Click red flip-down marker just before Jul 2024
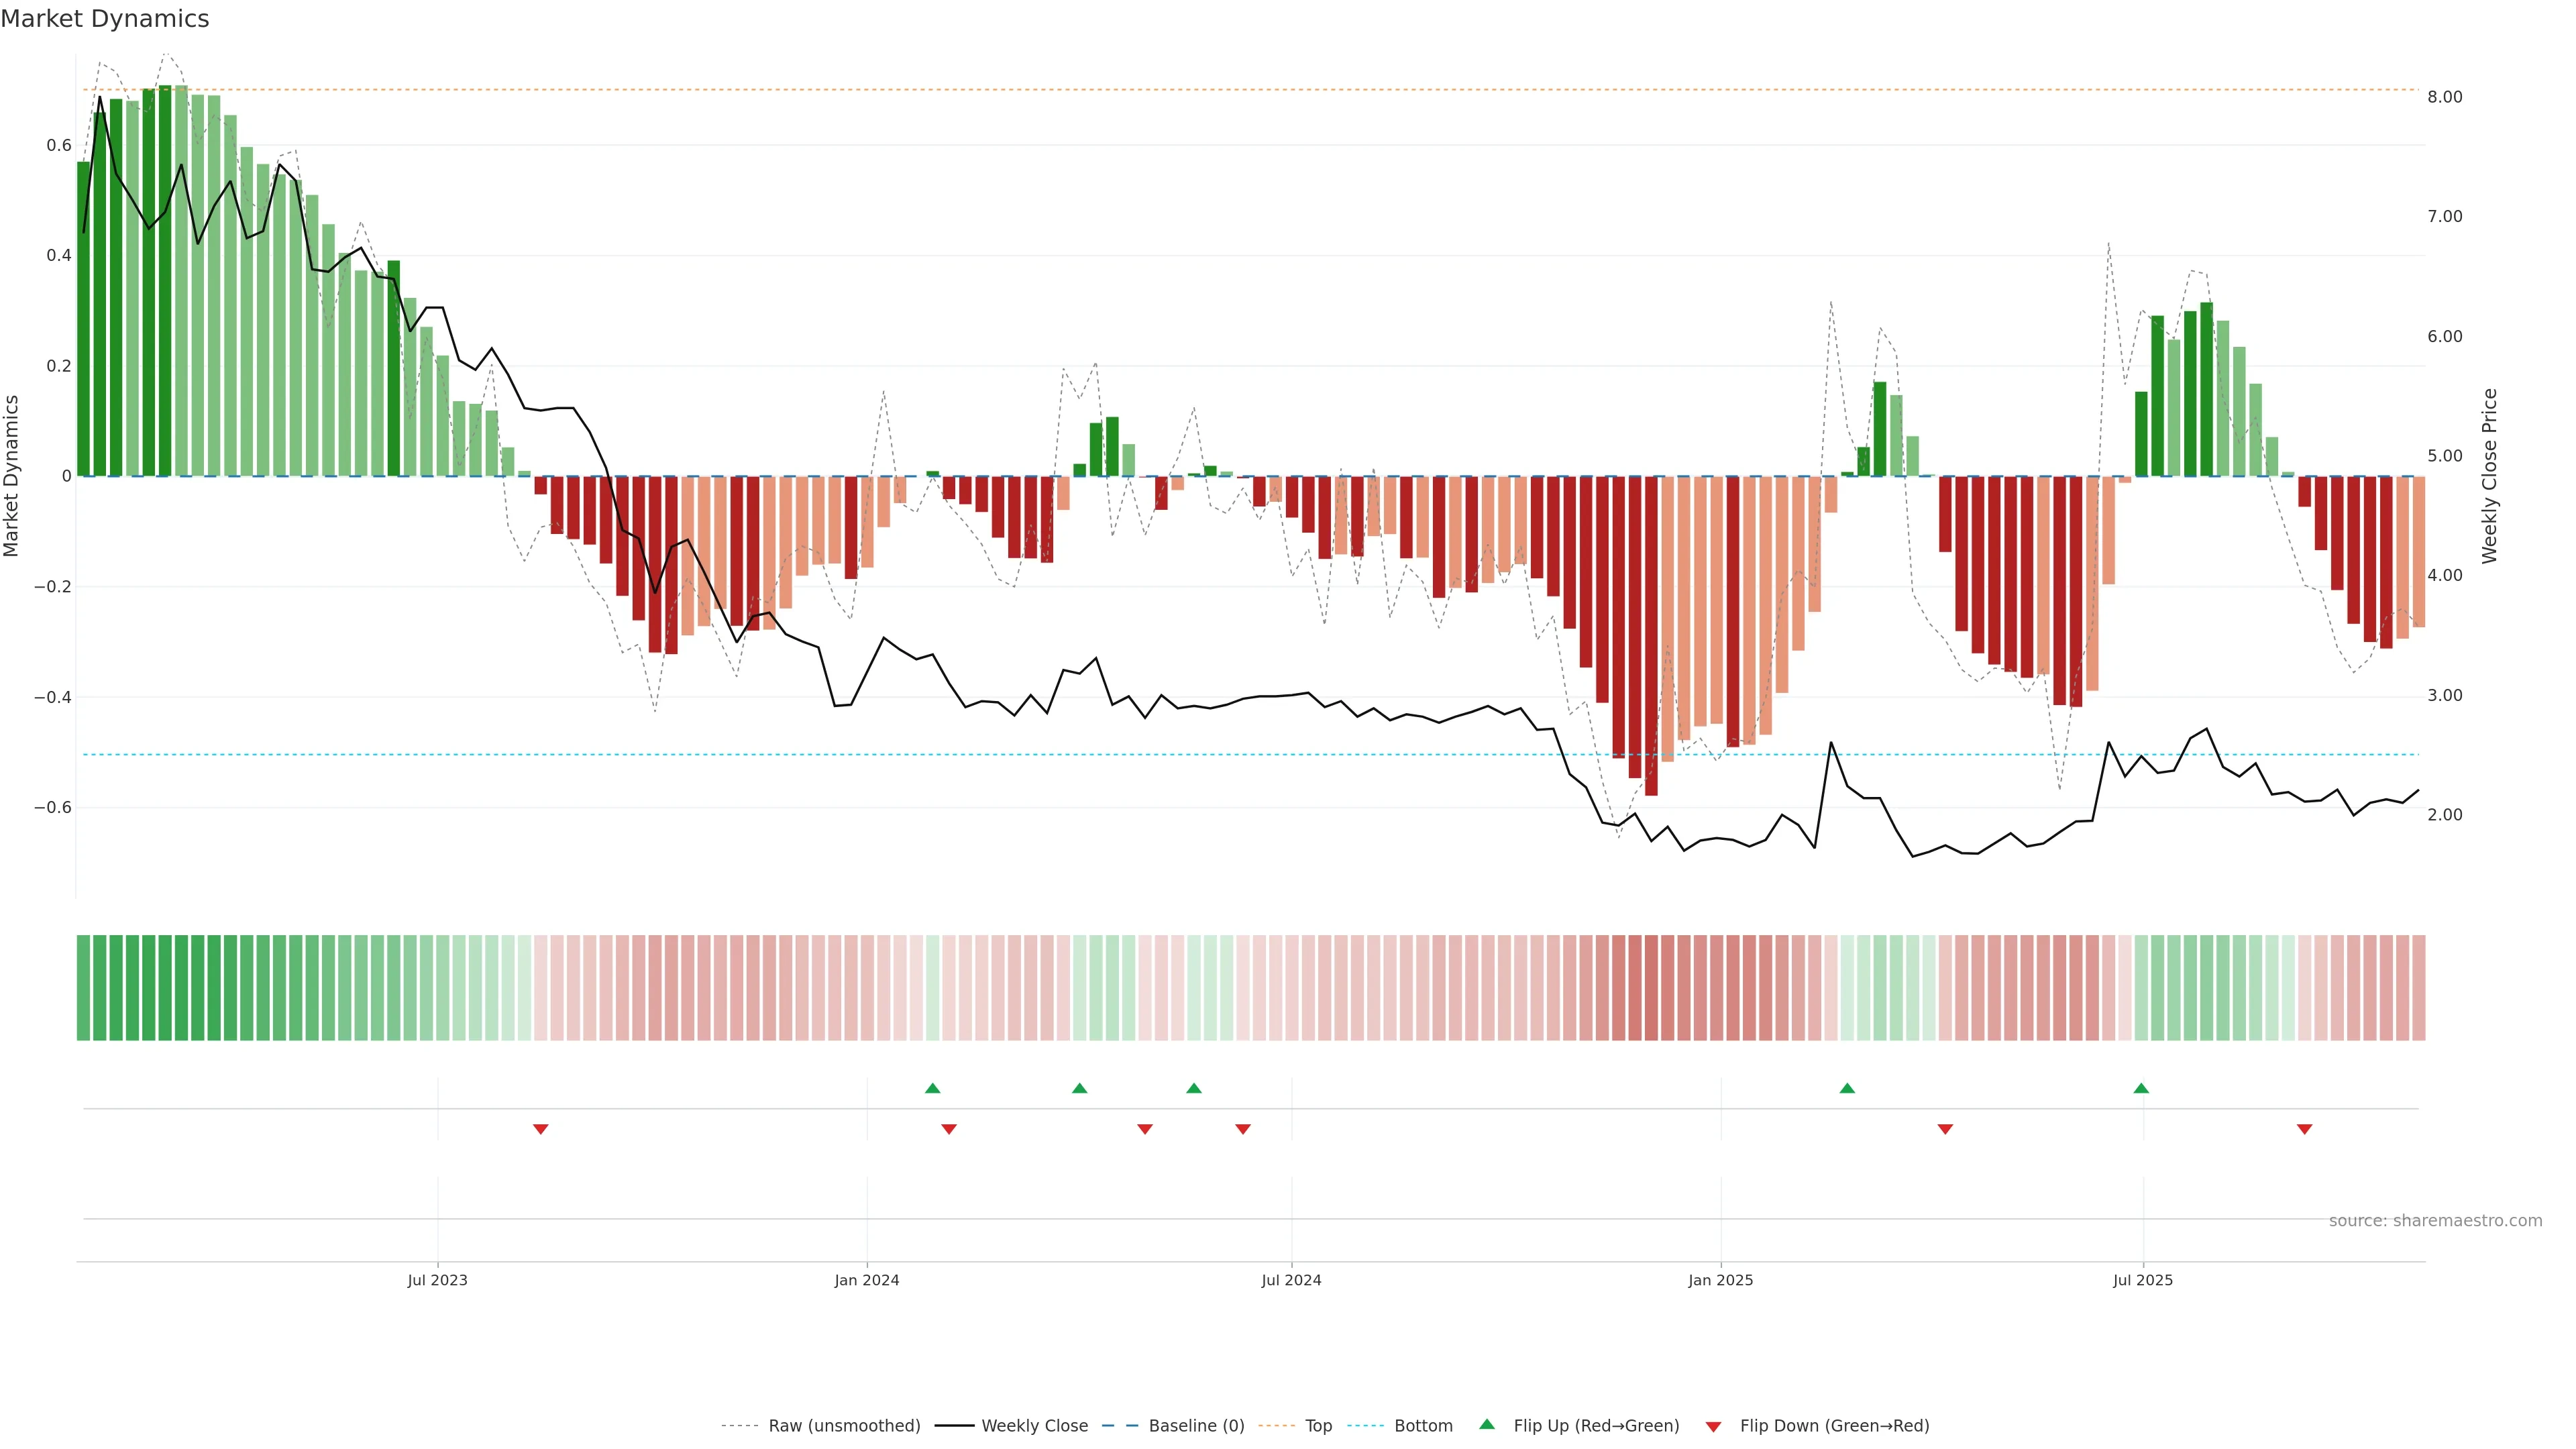Viewport: 2576px width, 1449px height. tap(1243, 1129)
